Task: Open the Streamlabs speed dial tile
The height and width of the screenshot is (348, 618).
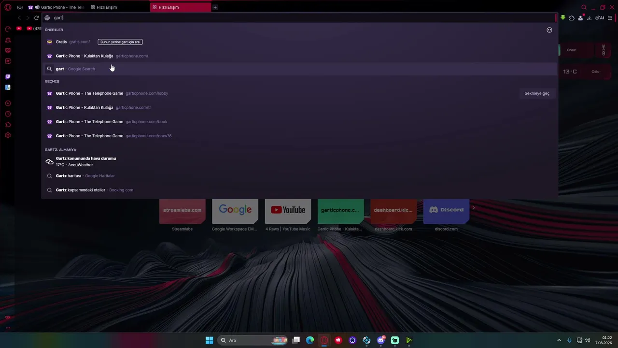Action: pos(182,211)
